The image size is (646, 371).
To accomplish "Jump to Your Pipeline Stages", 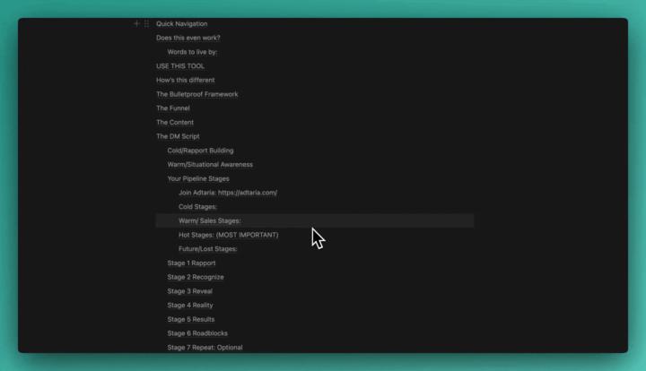I will (198, 178).
